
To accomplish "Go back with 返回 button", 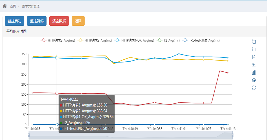I will point(78,21).
